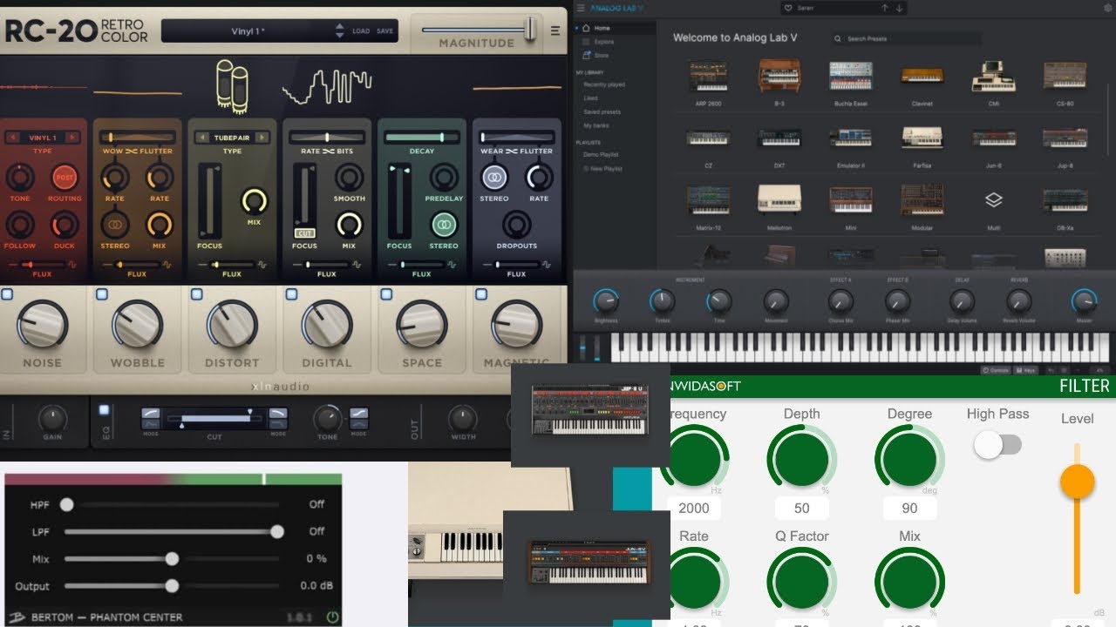Select next distortion type with TUBEPAIR right arrow
The height and width of the screenshot is (627, 1116).
262,138
